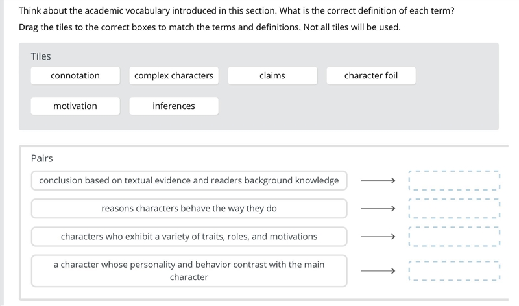Click empty answer box for variety of traits

454,237
